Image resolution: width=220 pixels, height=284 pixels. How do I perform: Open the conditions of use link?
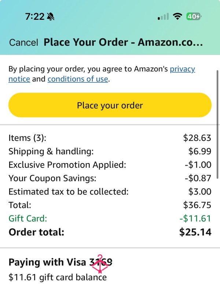click(x=78, y=79)
